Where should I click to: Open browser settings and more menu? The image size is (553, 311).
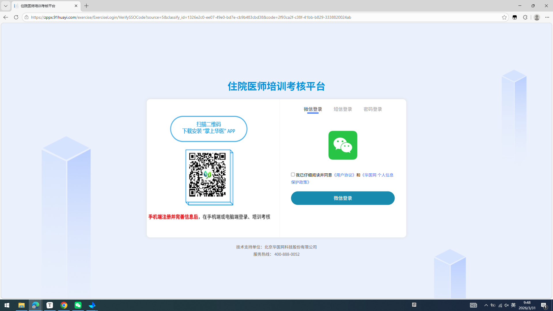pyautogui.click(x=547, y=17)
